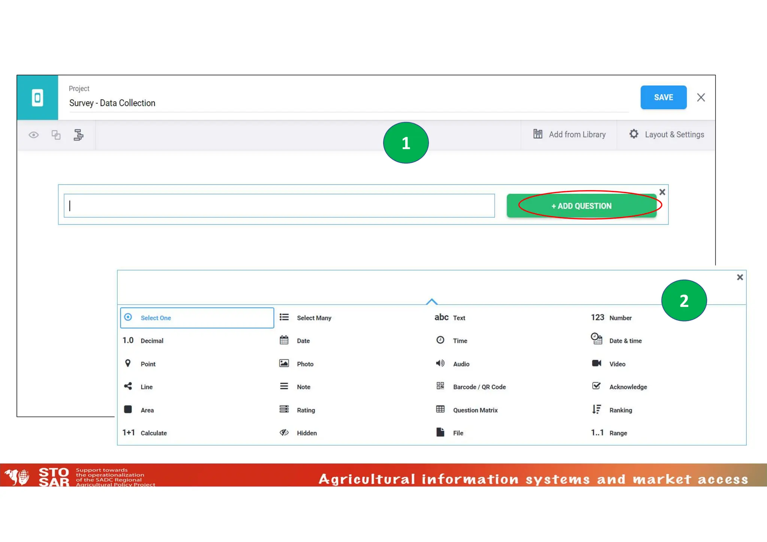
Task: Choose the Ranking question type
Action: click(x=620, y=410)
